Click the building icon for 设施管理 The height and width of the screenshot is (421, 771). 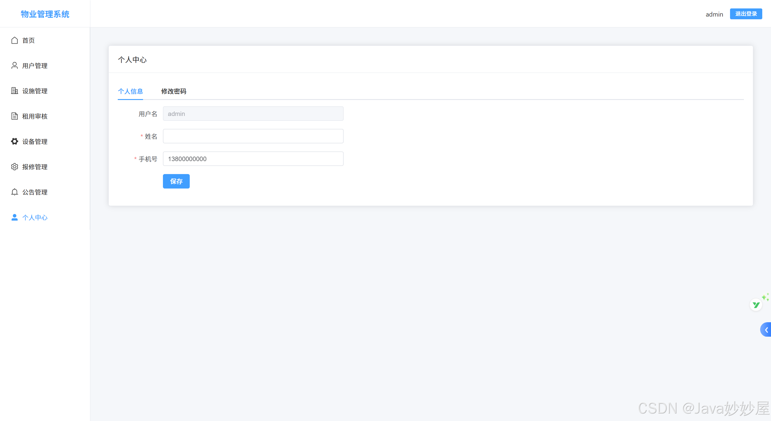point(14,91)
